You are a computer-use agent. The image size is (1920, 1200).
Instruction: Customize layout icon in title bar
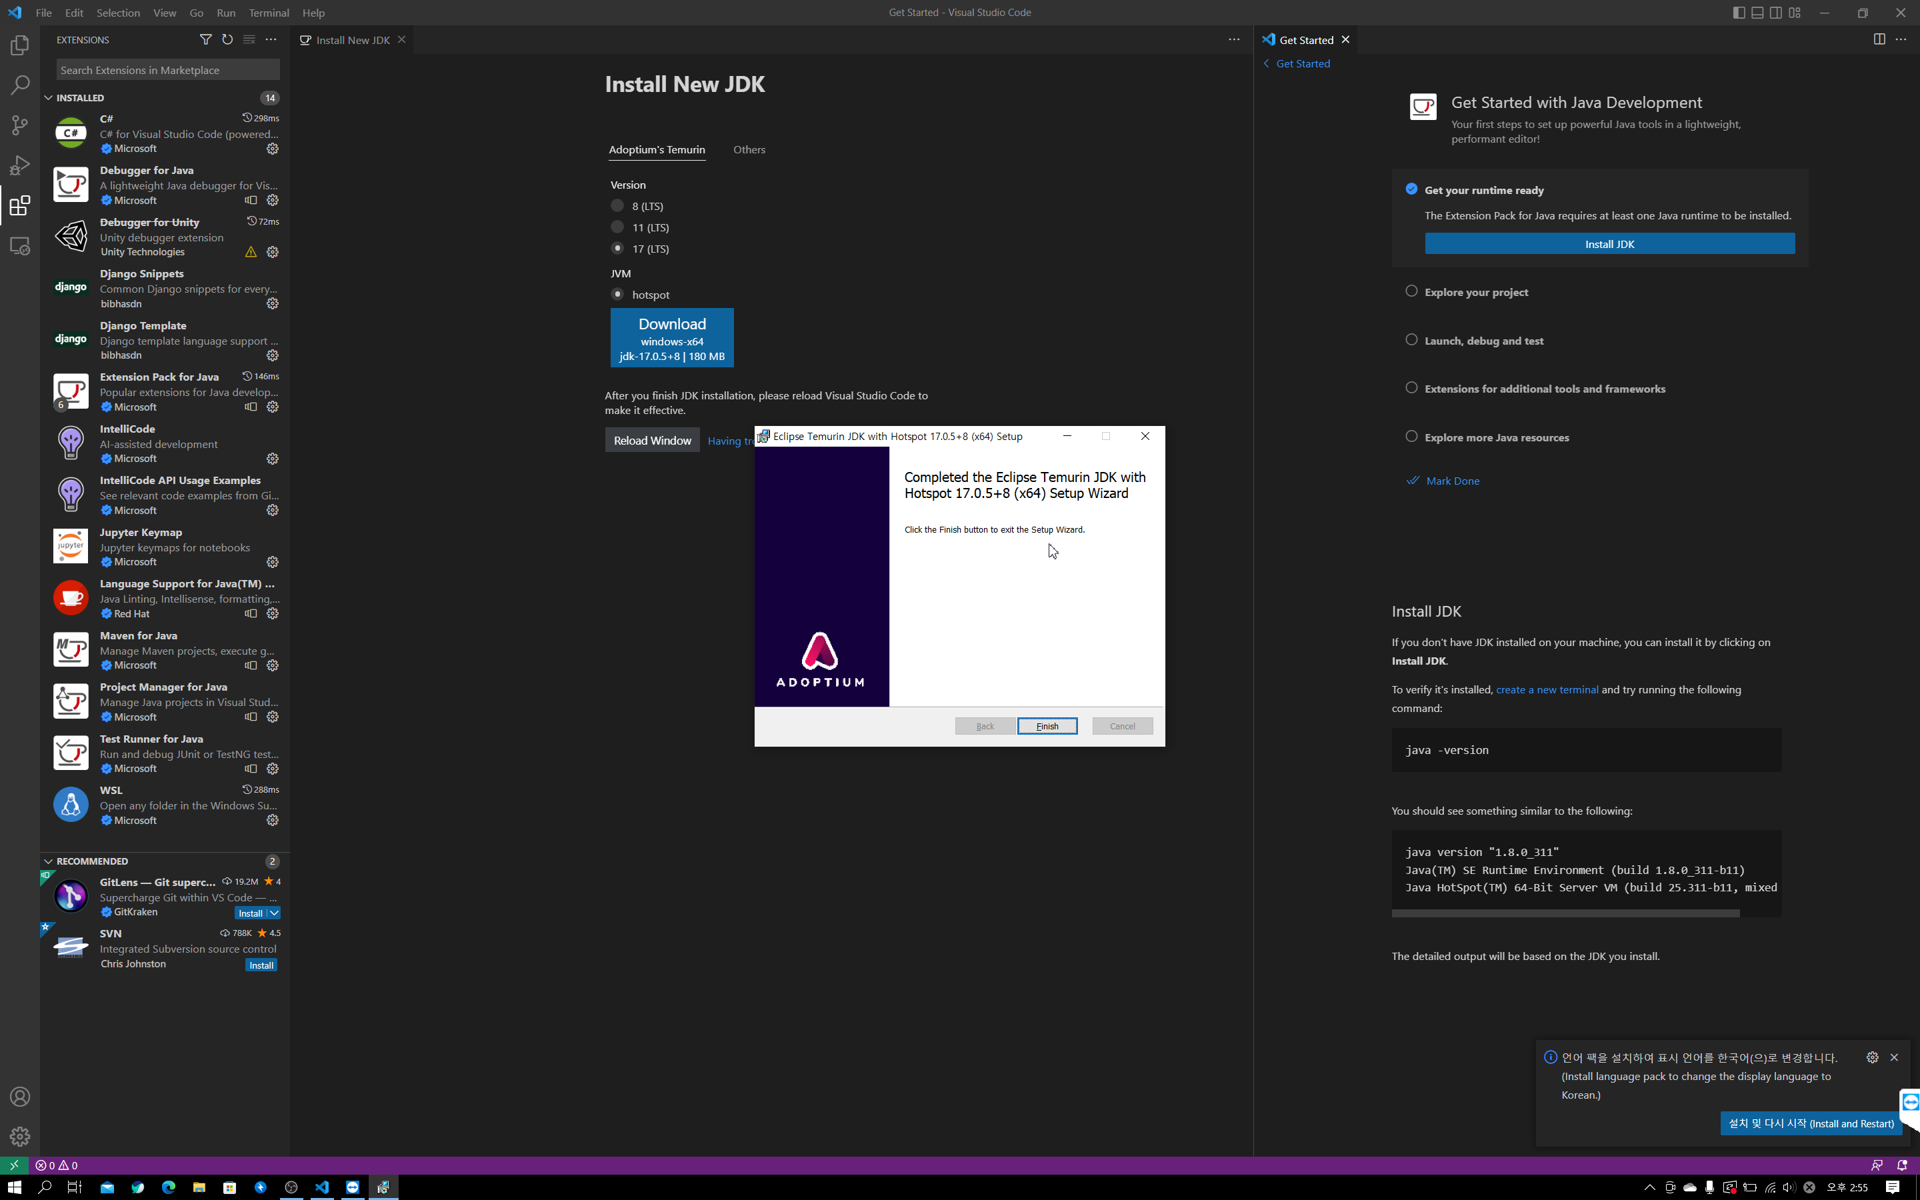(1795, 13)
